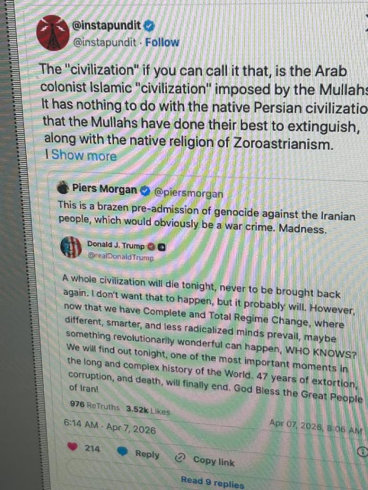Reply to the instapundit tweet

(x=147, y=454)
